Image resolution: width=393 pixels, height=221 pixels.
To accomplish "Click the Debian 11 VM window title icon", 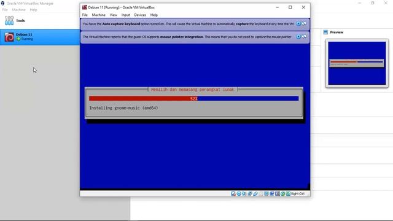I will [85, 7].
